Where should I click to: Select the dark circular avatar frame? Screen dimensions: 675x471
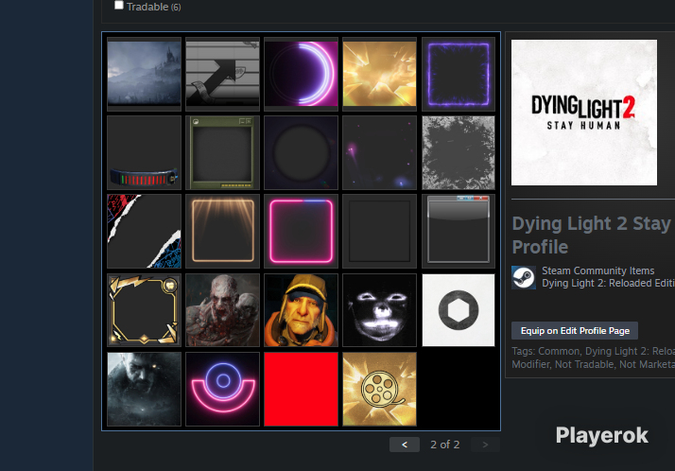(301, 153)
